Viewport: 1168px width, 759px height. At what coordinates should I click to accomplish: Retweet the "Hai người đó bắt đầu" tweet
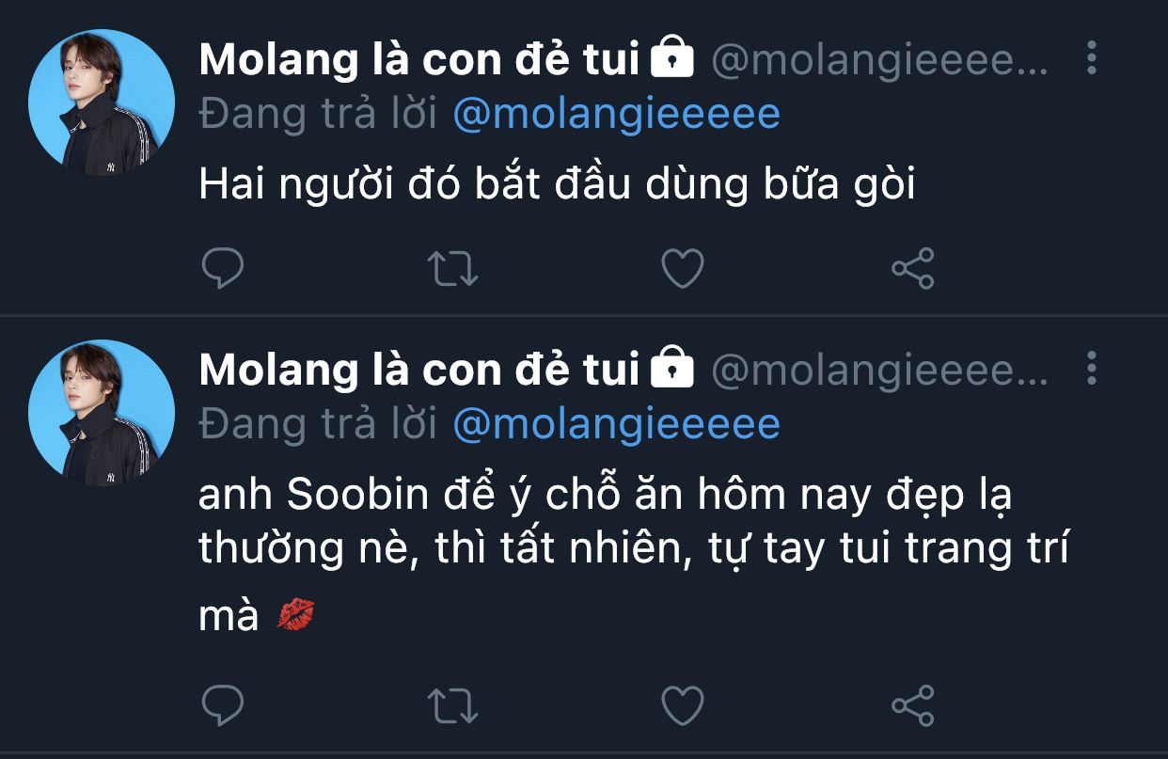point(453,269)
